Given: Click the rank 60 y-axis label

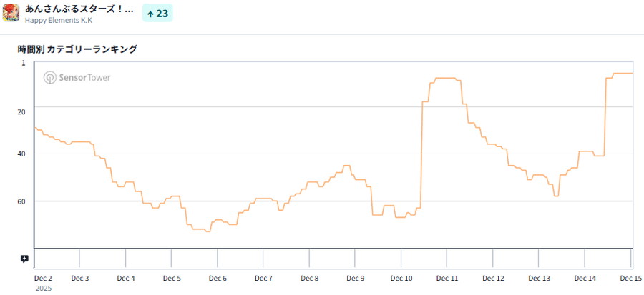Looking at the screenshot, I should [x=21, y=201].
